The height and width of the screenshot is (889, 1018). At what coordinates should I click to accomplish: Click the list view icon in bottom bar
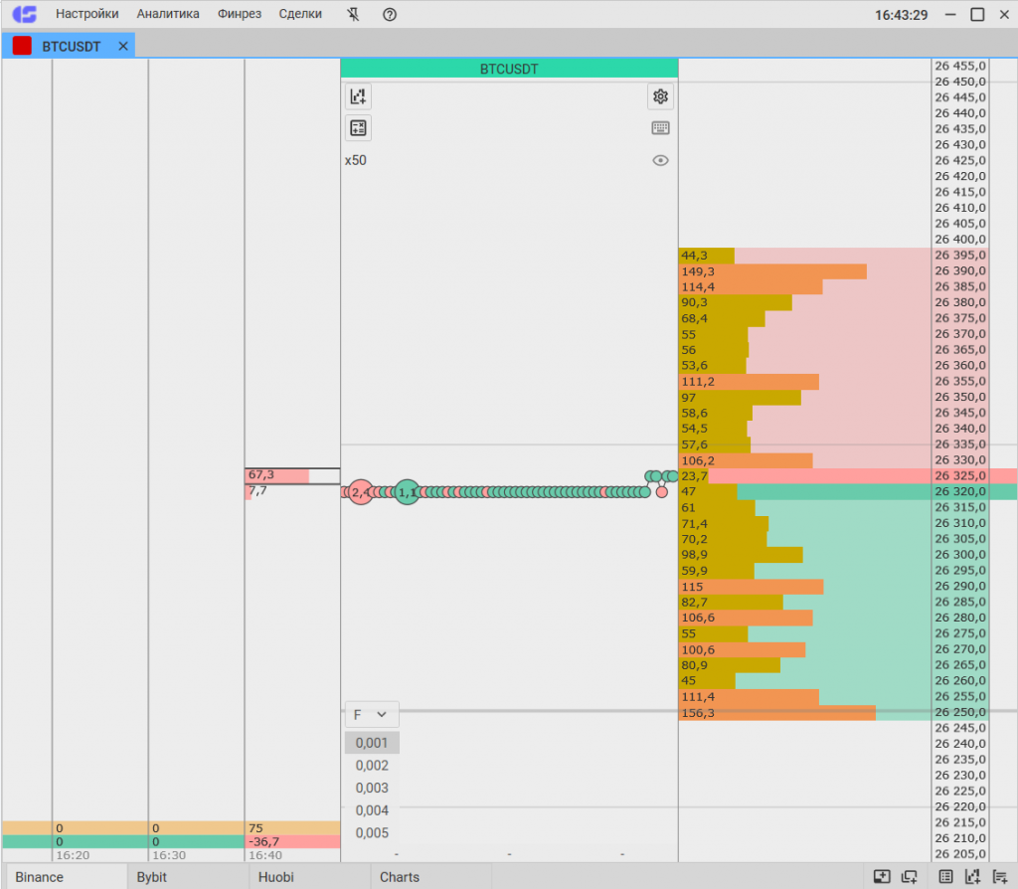945,876
